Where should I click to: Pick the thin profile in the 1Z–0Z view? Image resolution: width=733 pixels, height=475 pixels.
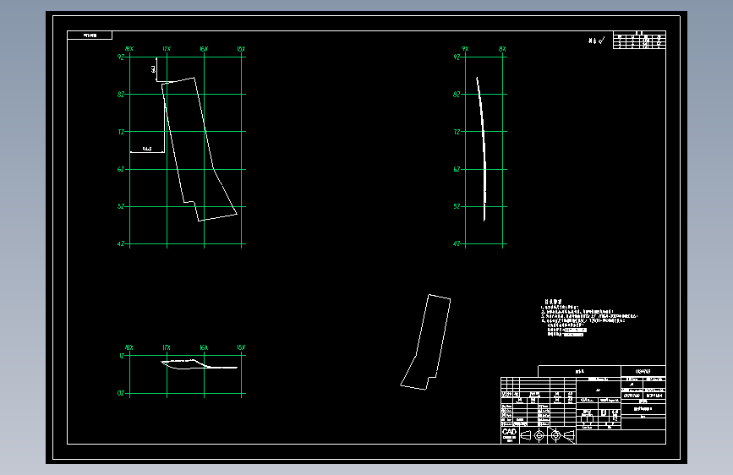[x=200, y=364]
